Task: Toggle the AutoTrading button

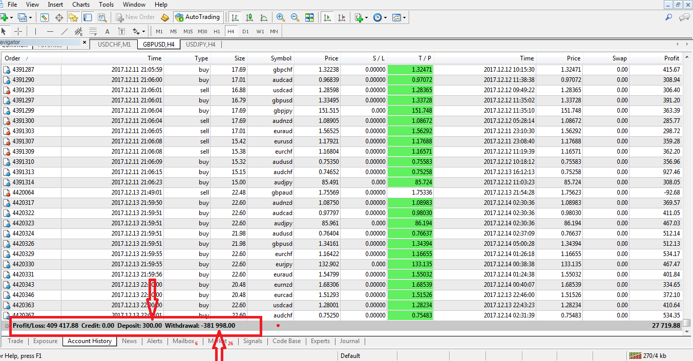Action: [198, 17]
